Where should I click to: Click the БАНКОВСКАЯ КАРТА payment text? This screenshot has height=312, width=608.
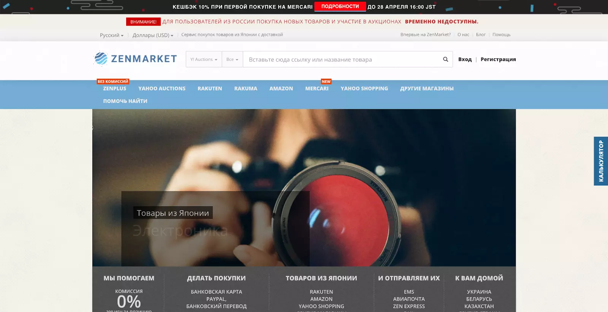tap(216, 292)
